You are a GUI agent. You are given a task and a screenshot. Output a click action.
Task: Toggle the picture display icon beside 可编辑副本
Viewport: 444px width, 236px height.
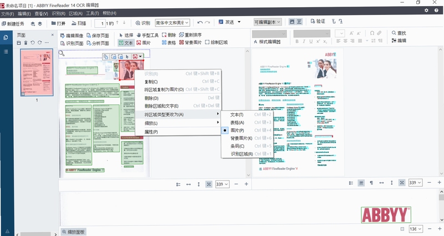point(292,22)
